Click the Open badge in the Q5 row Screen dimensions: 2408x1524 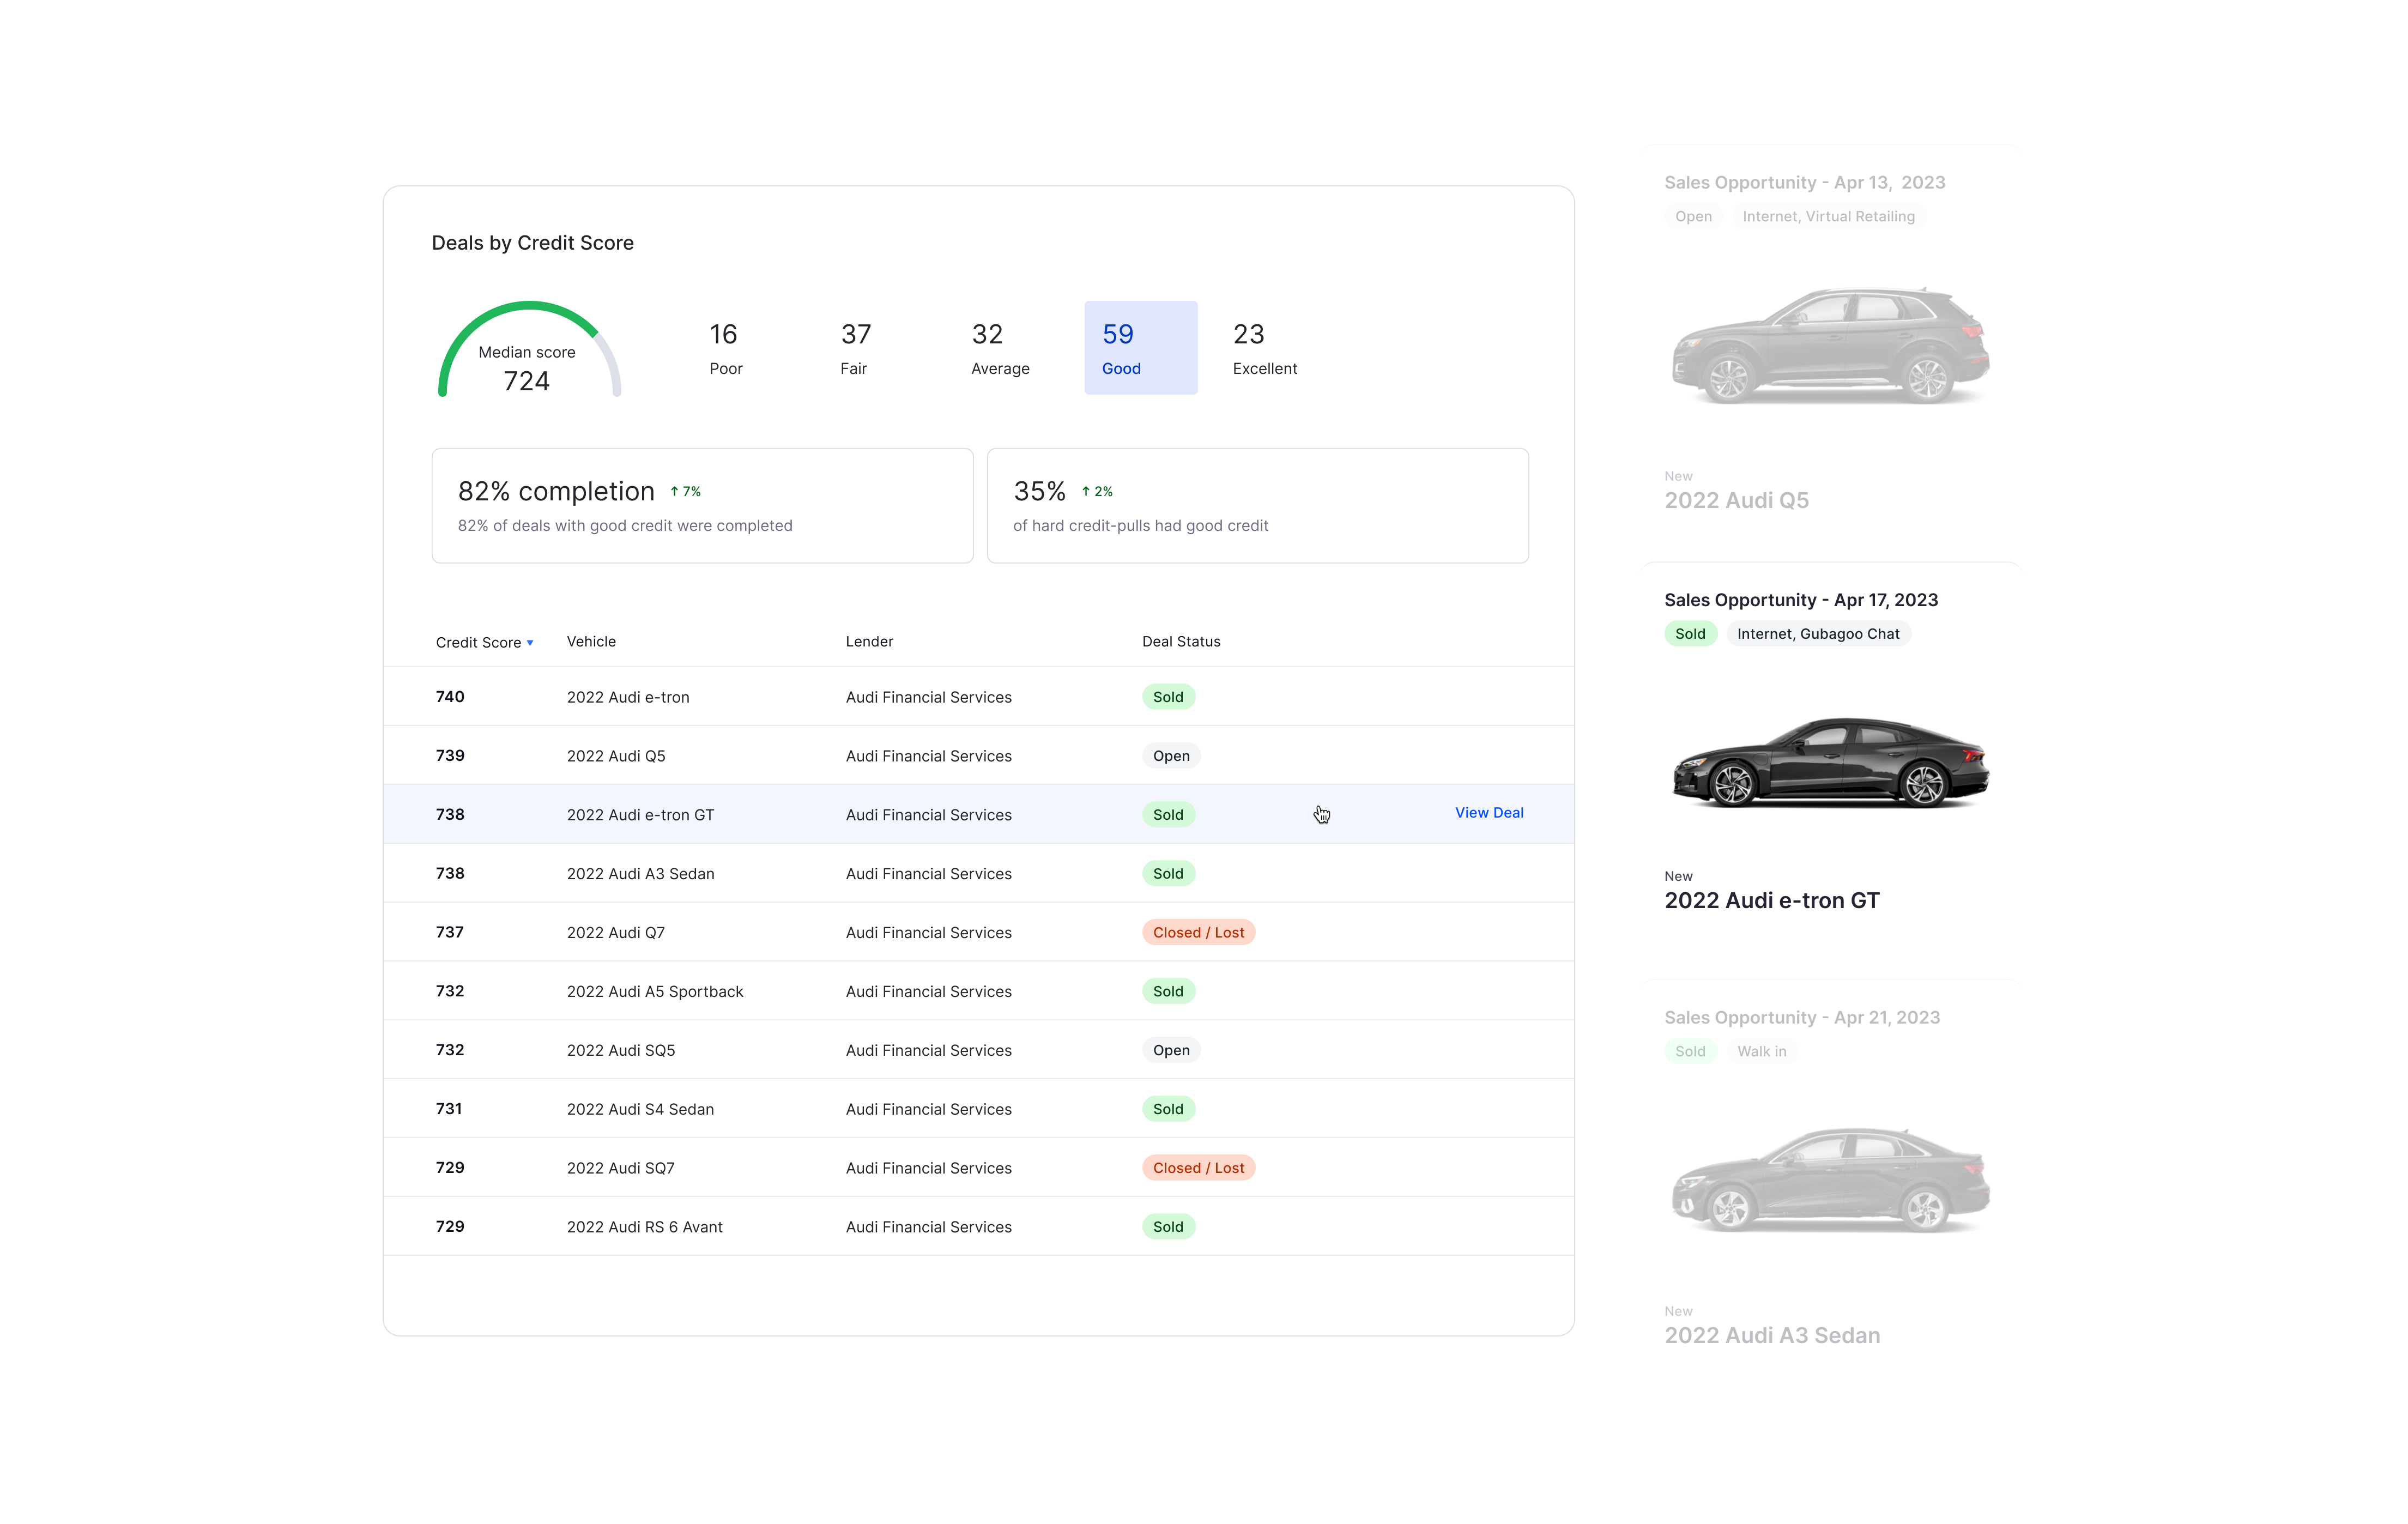(x=1171, y=757)
